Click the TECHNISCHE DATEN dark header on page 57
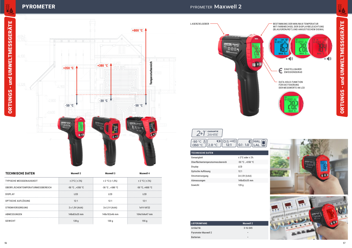Viewport: 352px width, 248px height. tap(229, 153)
